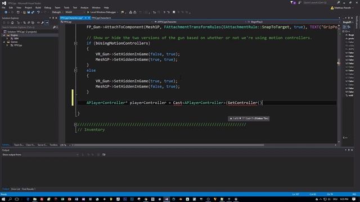
Task: Switch to Error List tab
Action: 16,189
